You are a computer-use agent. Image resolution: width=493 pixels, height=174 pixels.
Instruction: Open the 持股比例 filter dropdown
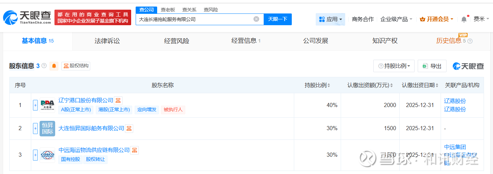394,66
